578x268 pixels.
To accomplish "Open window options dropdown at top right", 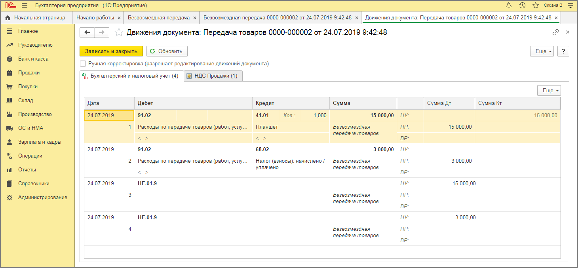I will (x=570, y=6).
